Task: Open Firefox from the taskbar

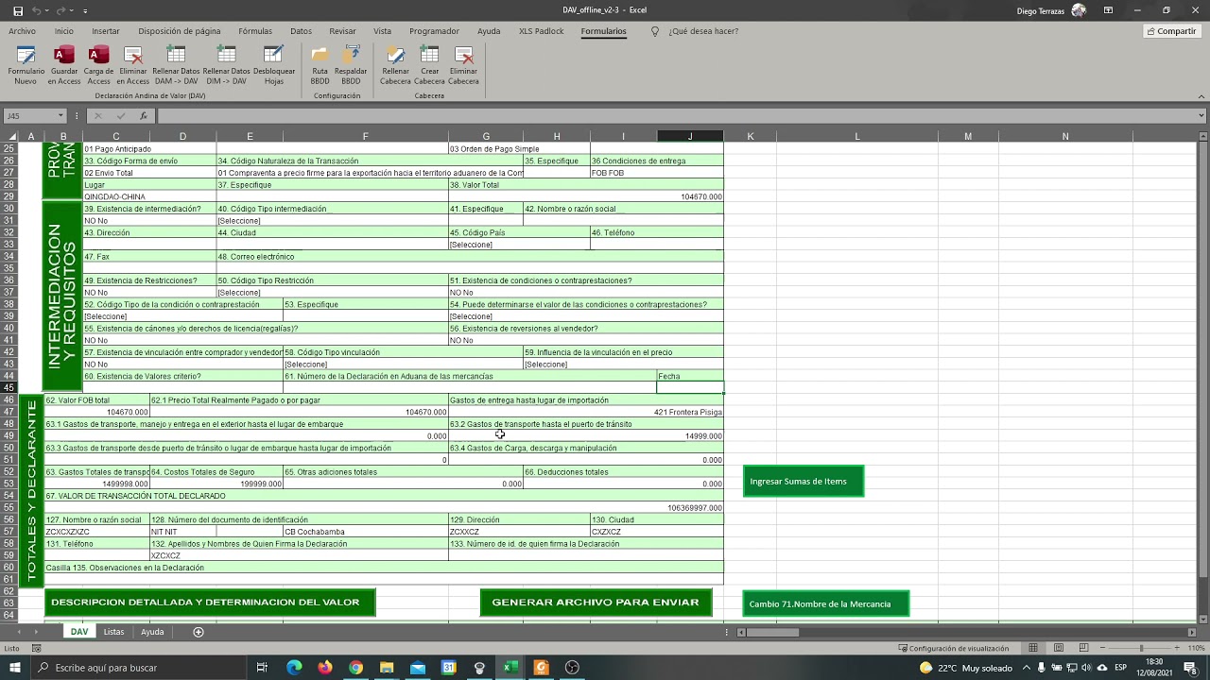Action: tap(325, 668)
